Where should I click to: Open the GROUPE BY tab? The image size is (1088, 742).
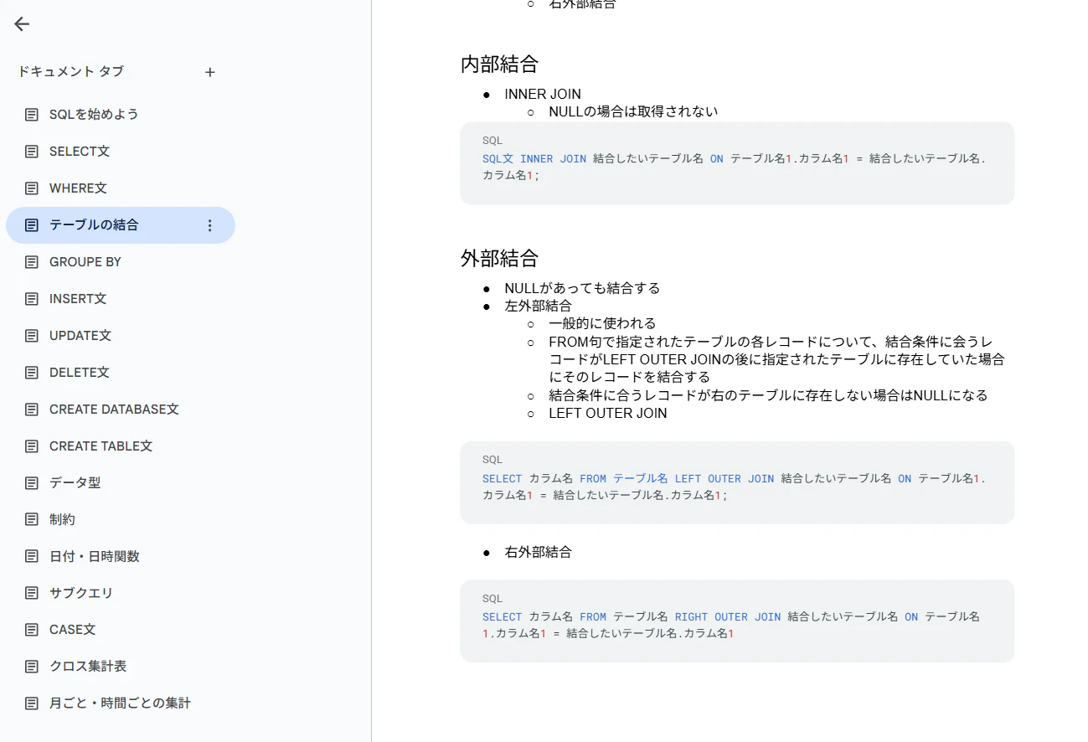pyautogui.click(x=121, y=262)
